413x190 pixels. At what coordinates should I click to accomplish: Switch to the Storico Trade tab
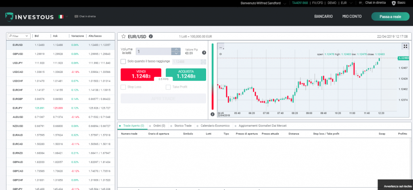click(x=181, y=126)
